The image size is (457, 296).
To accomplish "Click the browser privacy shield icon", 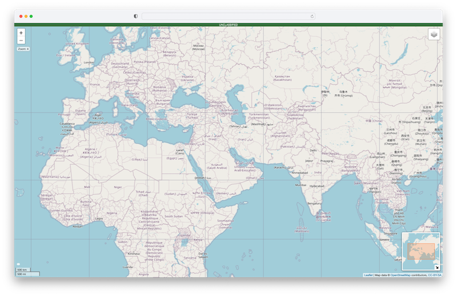I will 135,17.
